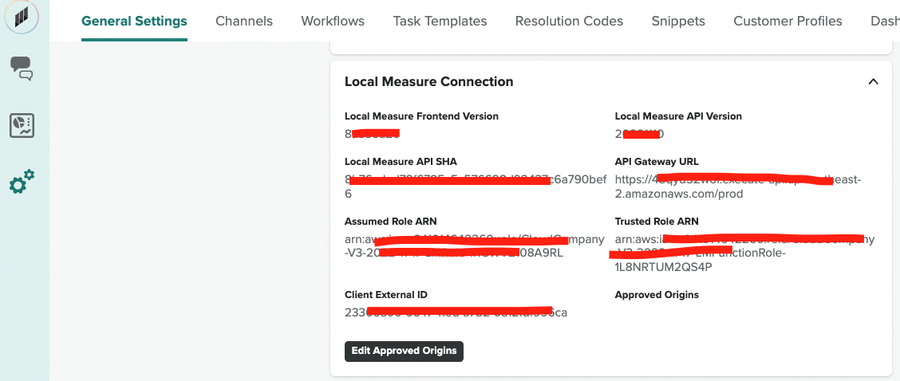Click the Client External ID value
This screenshot has height=381, width=900.
point(456,312)
